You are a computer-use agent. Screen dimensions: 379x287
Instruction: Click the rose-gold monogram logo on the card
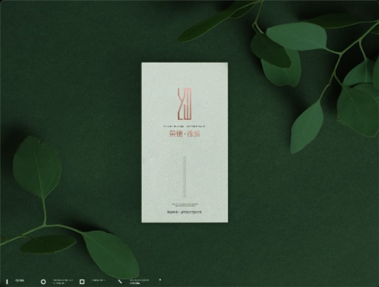(x=185, y=104)
